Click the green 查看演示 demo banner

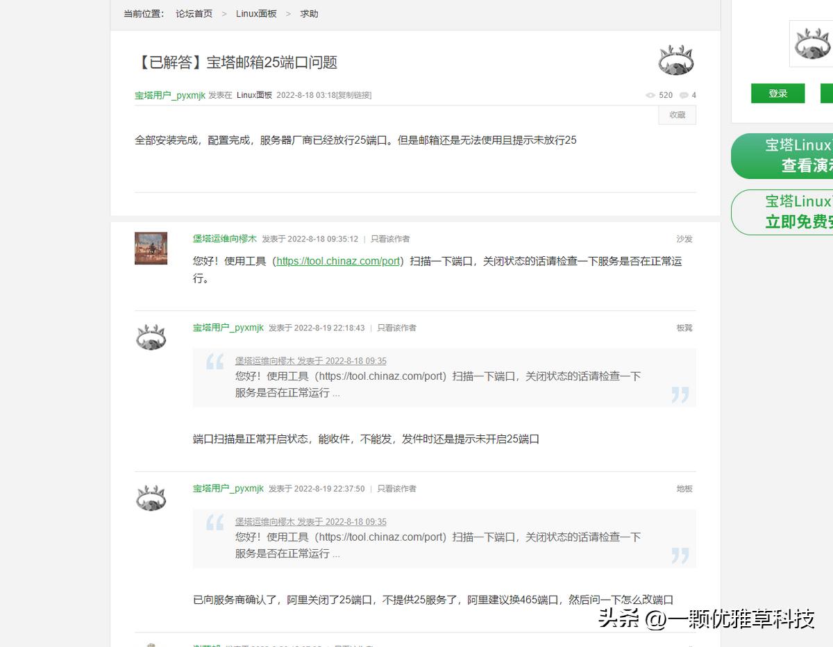click(805, 155)
